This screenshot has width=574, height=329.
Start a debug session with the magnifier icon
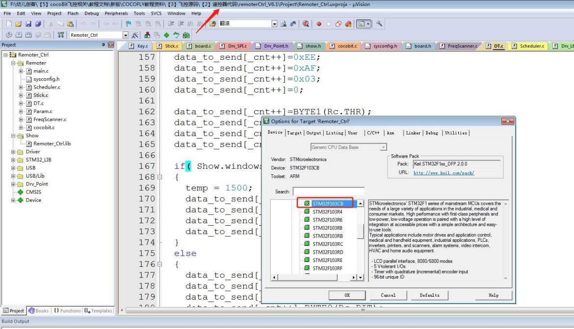pyautogui.click(x=306, y=24)
